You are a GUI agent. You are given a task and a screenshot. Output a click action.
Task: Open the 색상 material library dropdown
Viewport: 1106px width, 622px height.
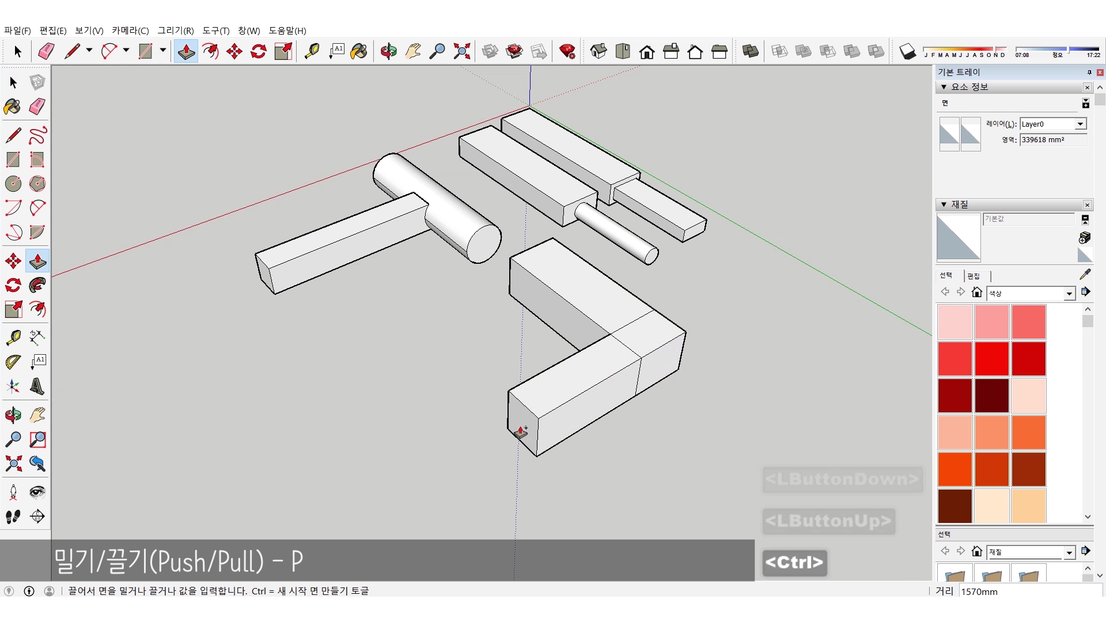tap(1069, 294)
